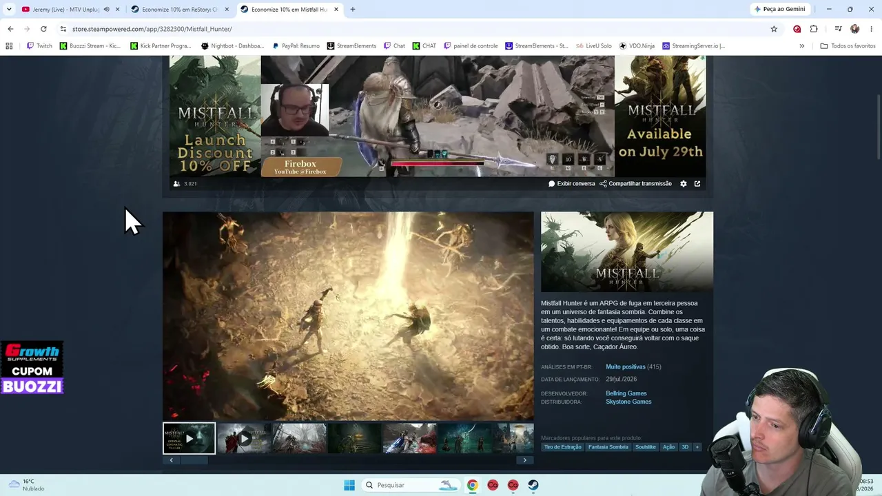Open the Chat bookmark with Twitch icon

tap(394, 46)
